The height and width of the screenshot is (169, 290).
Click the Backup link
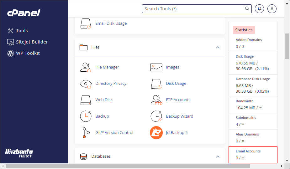(102, 116)
